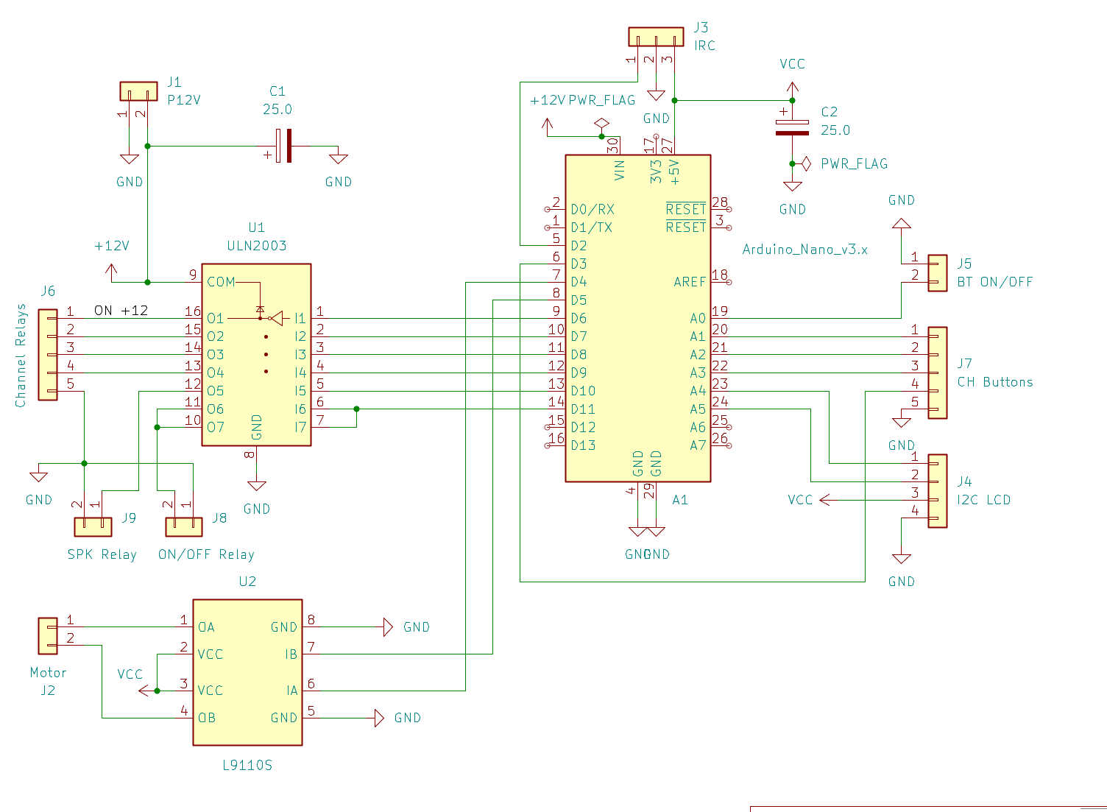The height and width of the screenshot is (812, 1107).
Task: Click the +5V pin label on Arduino
Action: tap(674, 171)
